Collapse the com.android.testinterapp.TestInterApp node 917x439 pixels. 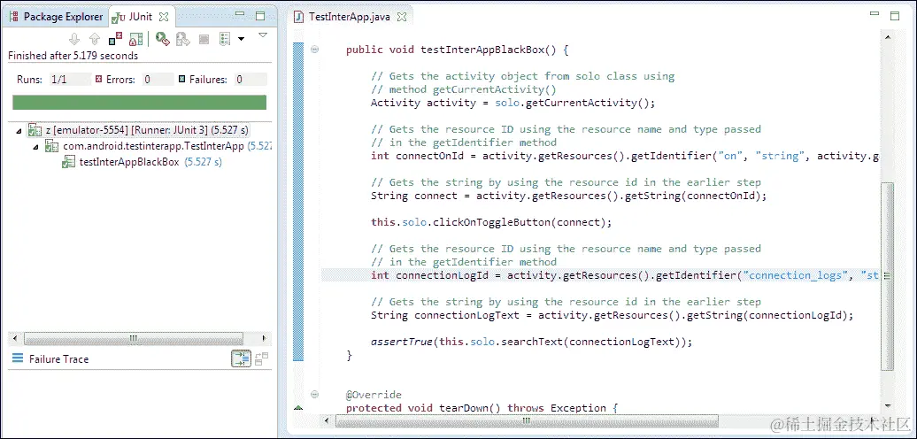tap(37, 147)
